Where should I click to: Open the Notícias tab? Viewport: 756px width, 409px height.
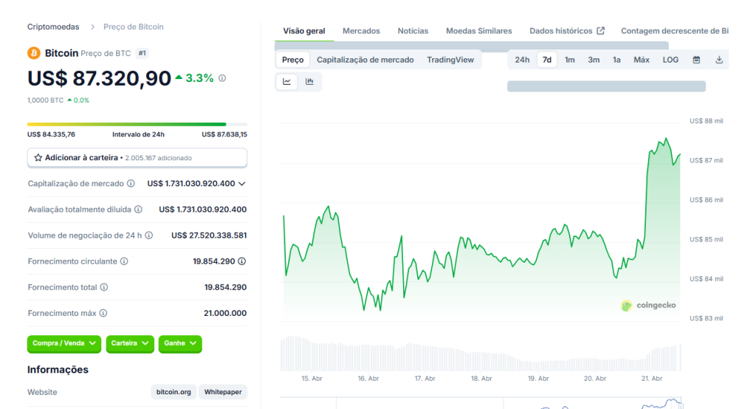click(413, 31)
